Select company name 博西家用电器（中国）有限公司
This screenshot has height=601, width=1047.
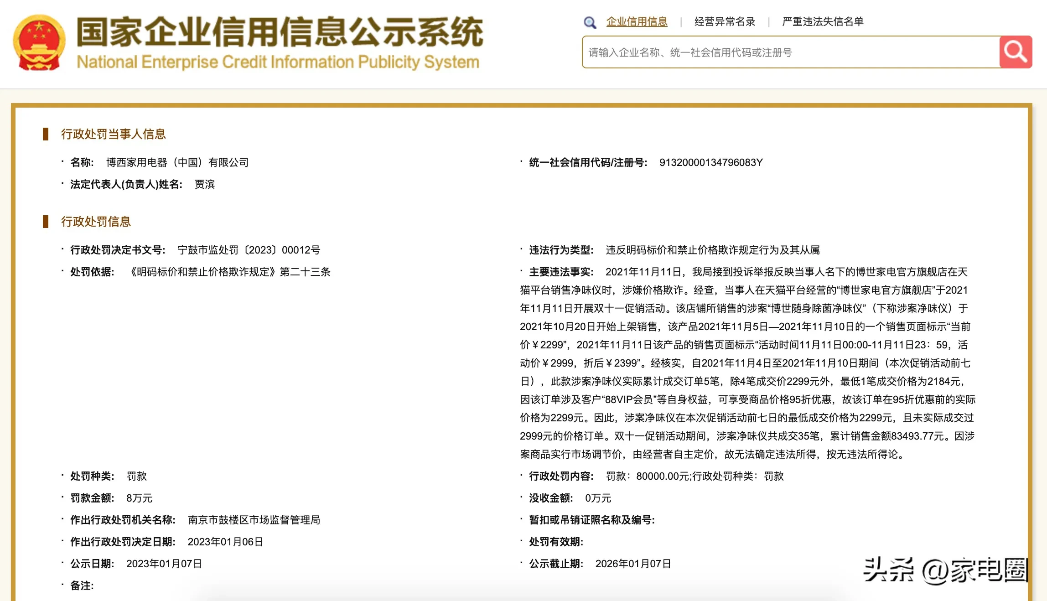(177, 162)
